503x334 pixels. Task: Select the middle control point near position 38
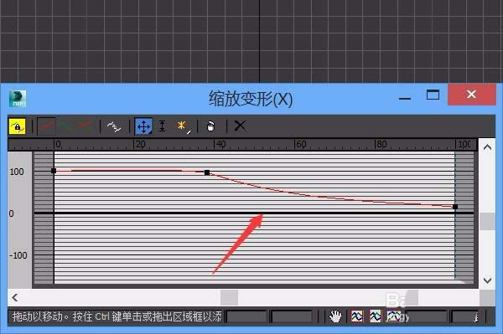point(207,172)
